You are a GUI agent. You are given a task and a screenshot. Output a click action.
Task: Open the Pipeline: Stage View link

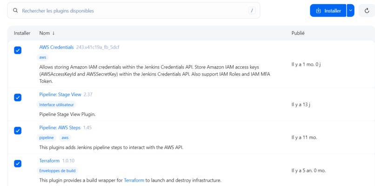(x=60, y=95)
